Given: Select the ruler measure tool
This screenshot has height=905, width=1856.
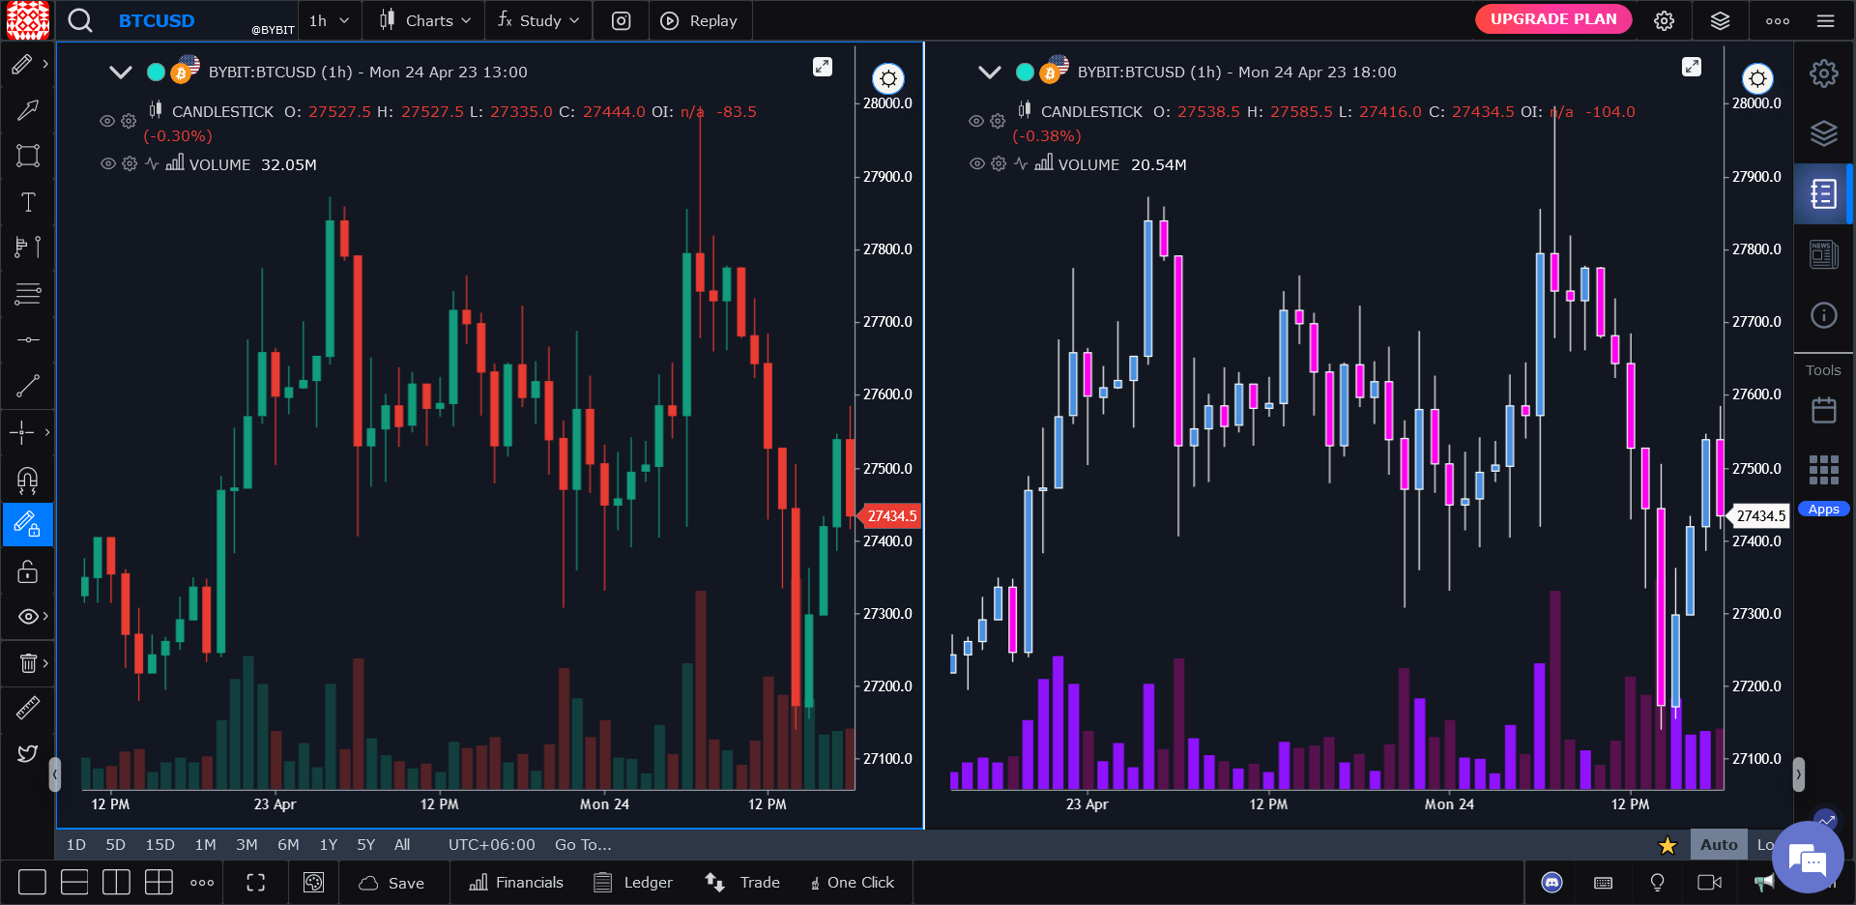Looking at the screenshot, I should point(28,709).
